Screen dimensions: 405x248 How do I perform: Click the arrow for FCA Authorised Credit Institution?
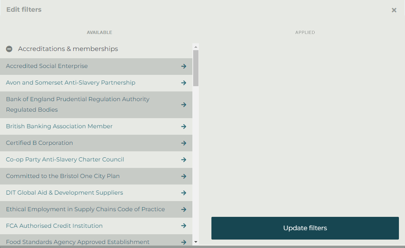tap(183, 226)
